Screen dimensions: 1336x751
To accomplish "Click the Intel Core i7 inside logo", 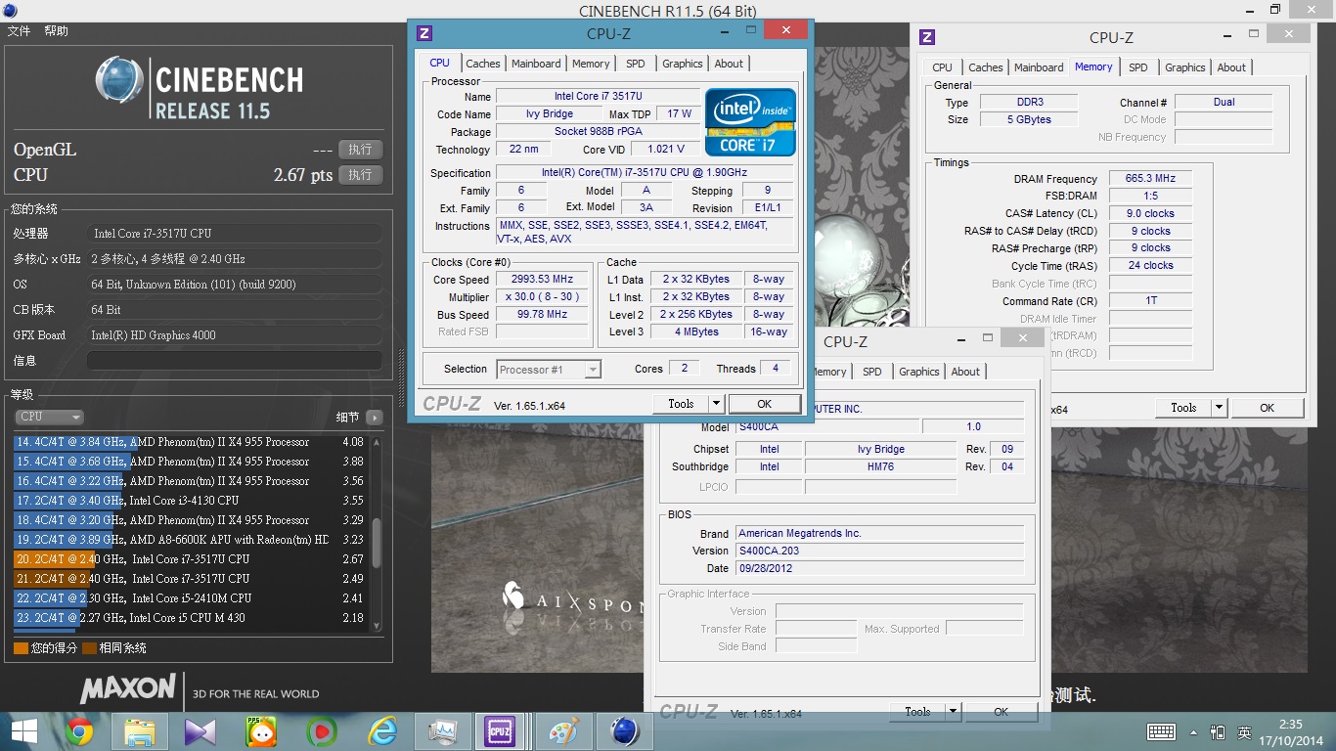I will (x=750, y=122).
